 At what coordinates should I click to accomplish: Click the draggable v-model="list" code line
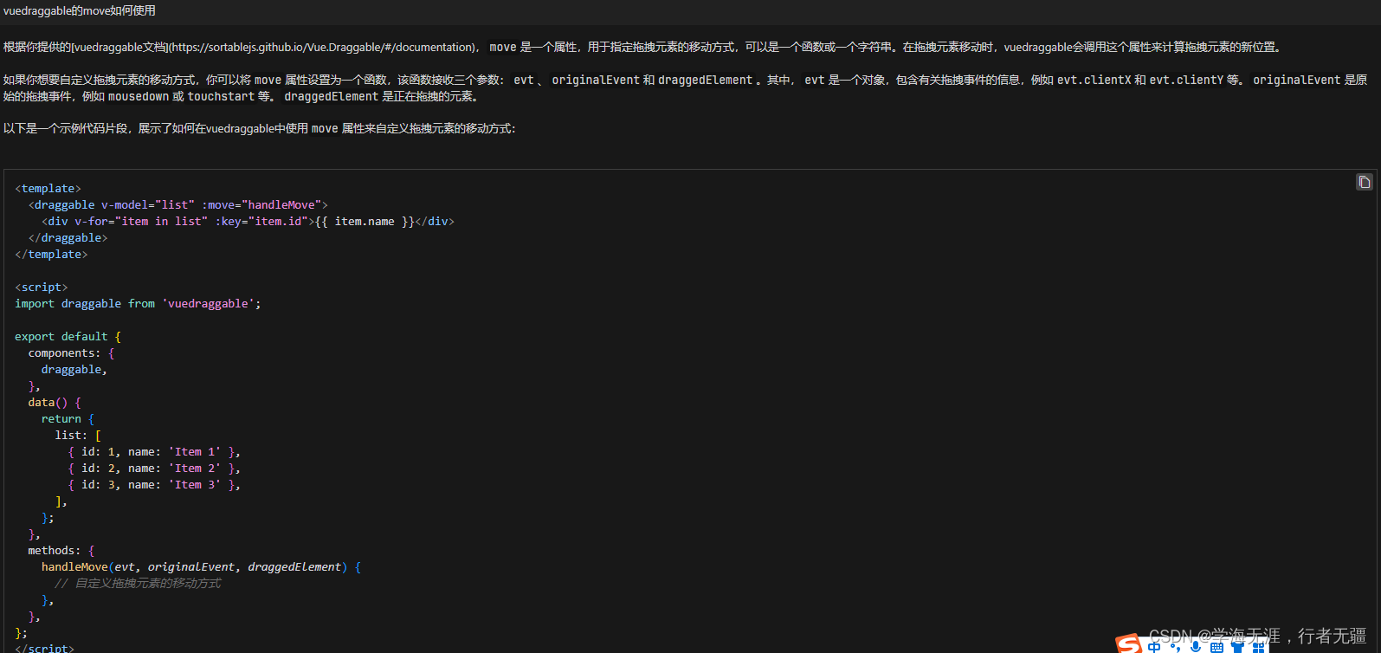[178, 204]
